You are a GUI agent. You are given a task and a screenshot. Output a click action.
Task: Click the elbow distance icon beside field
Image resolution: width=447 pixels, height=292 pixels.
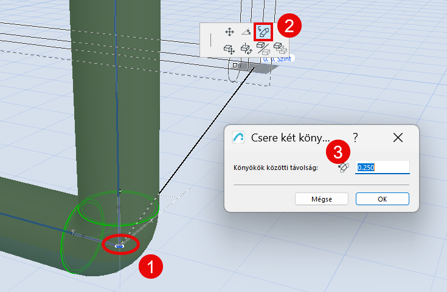coord(344,168)
